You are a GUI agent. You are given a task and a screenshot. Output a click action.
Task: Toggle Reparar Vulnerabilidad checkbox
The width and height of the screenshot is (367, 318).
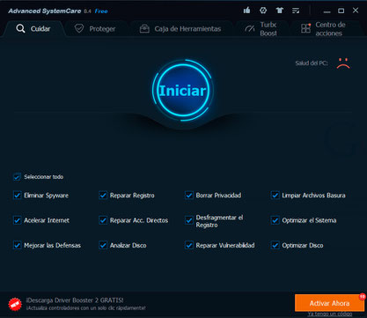point(189,245)
